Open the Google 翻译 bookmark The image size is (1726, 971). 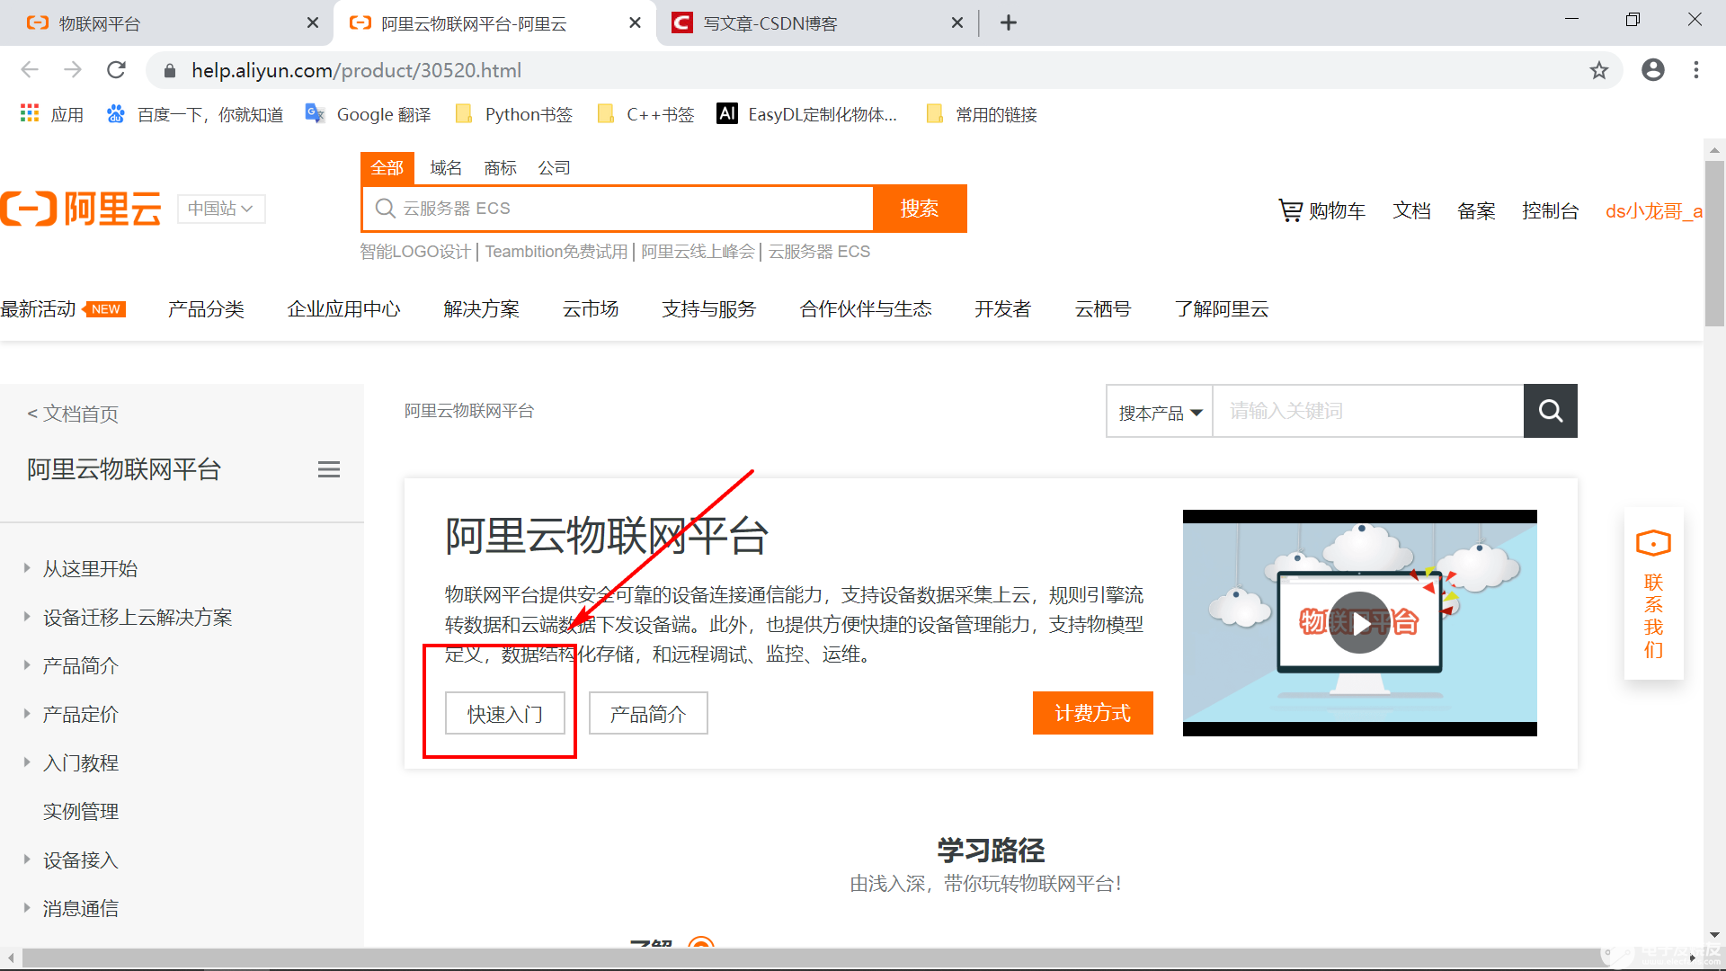tap(368, 114)
